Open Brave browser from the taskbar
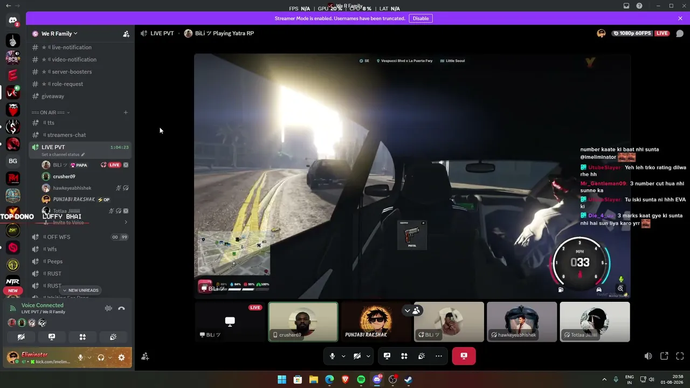The width and height of the screenshot is (690, 388). coord(346,379)
